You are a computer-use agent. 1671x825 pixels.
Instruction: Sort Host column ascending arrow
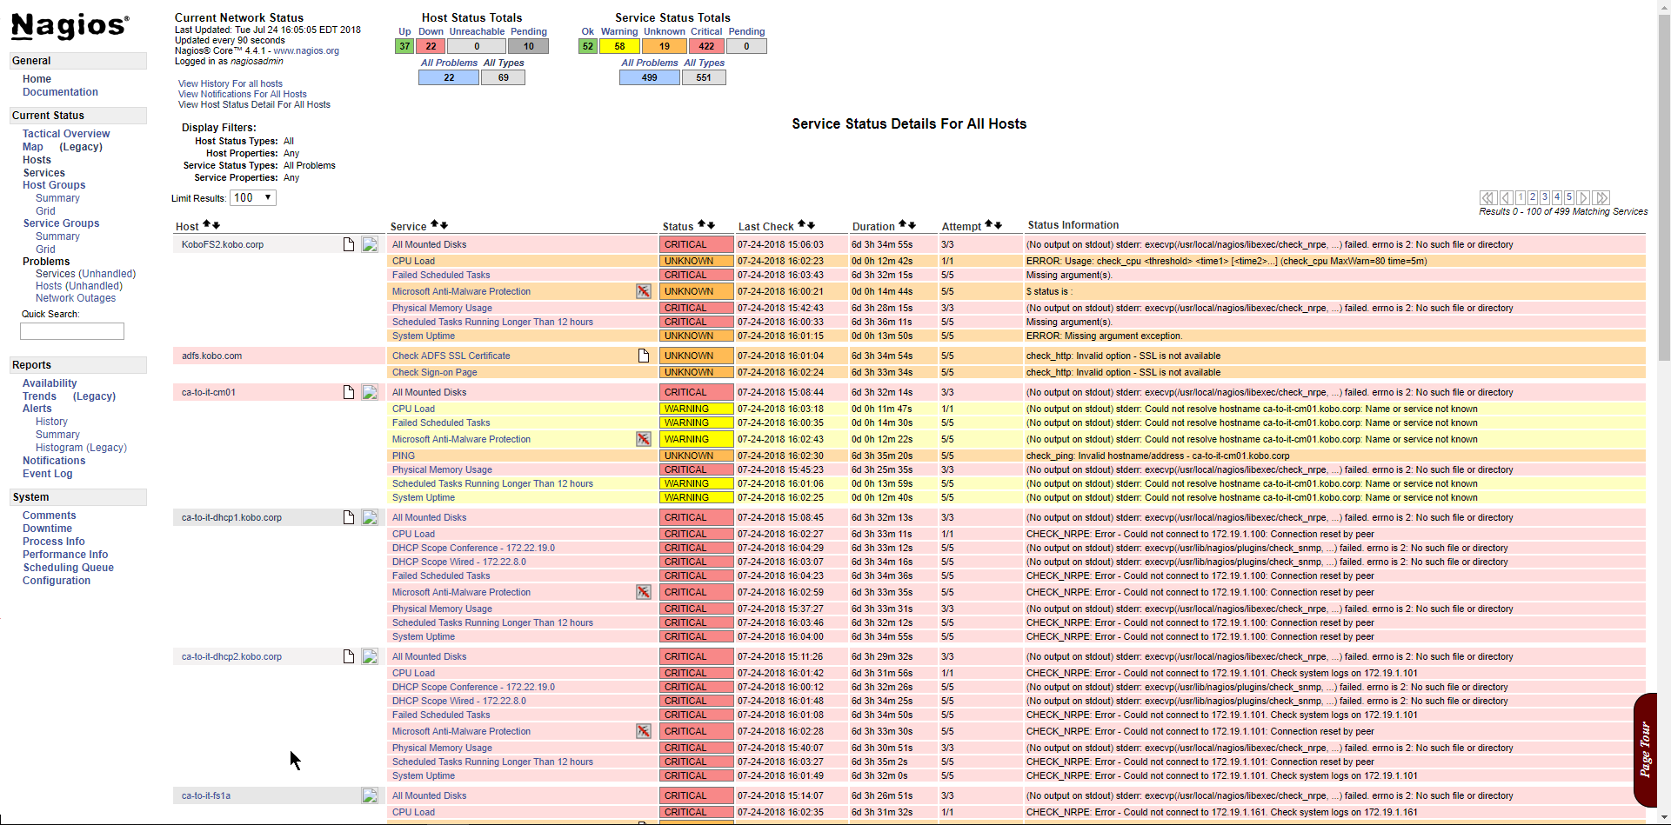point(206,225)
